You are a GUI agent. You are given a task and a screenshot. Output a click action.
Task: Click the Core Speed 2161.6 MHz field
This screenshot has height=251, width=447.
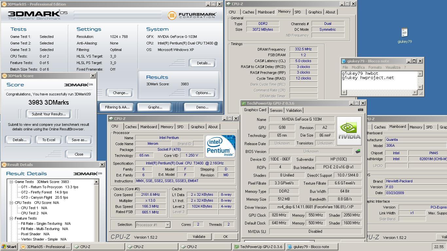150,194
